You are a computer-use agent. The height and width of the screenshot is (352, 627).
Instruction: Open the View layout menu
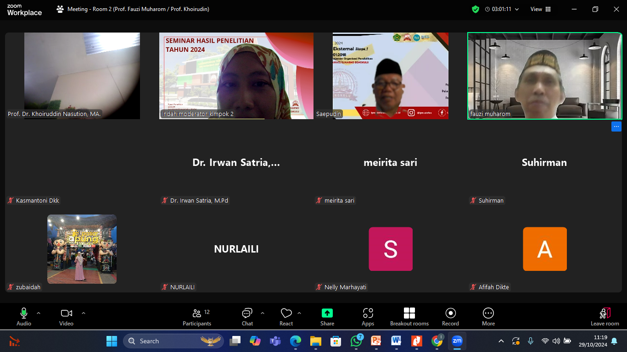540,9
